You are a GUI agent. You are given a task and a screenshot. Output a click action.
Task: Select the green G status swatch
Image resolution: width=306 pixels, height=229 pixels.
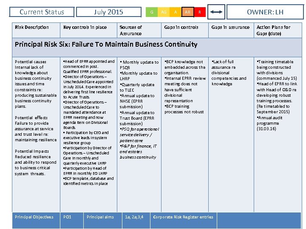point(152,12)
